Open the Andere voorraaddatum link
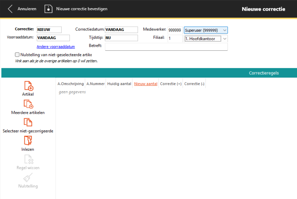Image resolution: width=297 pixels, height=199 pixels. pyautogui.click(x=56, y=47)
